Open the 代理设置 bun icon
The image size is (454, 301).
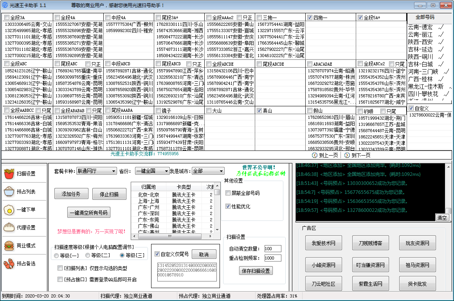click(x=9, y=228)
